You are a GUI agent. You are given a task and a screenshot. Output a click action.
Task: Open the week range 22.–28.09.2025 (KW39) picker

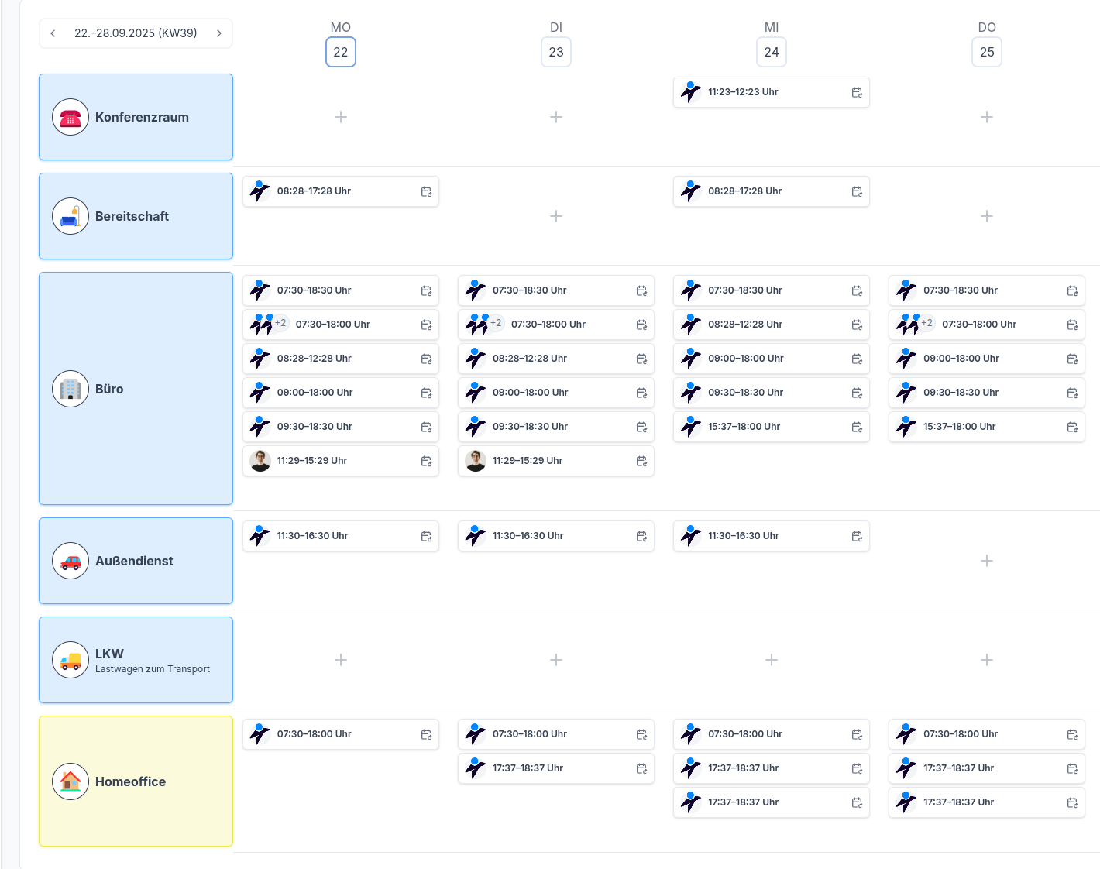click(x=136, y=33)
